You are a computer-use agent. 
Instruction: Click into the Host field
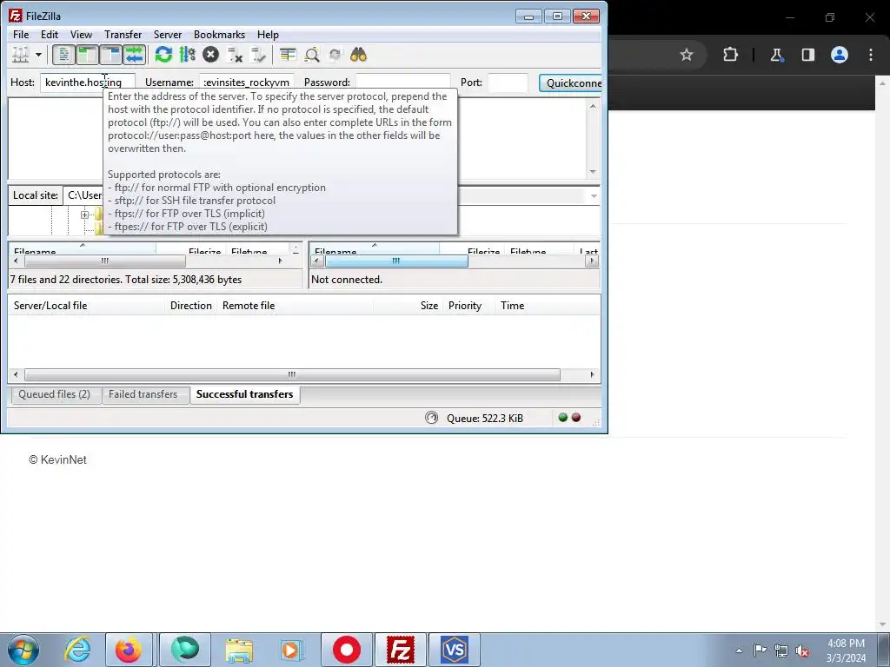point(88,83)
